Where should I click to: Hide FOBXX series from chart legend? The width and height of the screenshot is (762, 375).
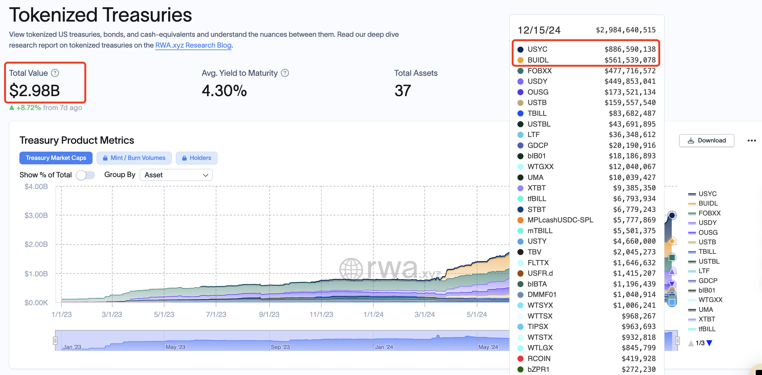[709, 213]
